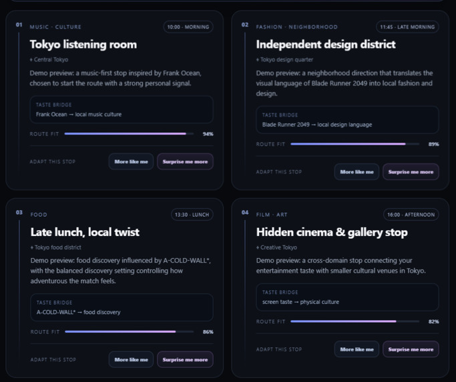Click the Late lunch, local twist title
Image resolution: width=456 pixels, height=382 pixels.
(x=85, y=232)
